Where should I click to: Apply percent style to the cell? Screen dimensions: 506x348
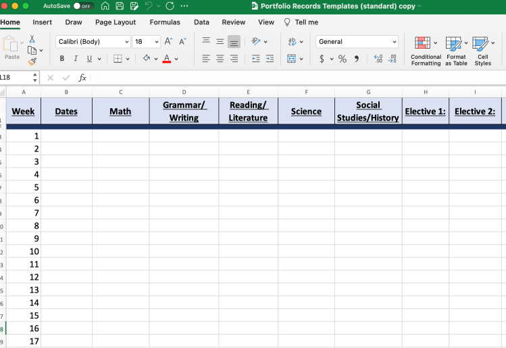[343, 59]
